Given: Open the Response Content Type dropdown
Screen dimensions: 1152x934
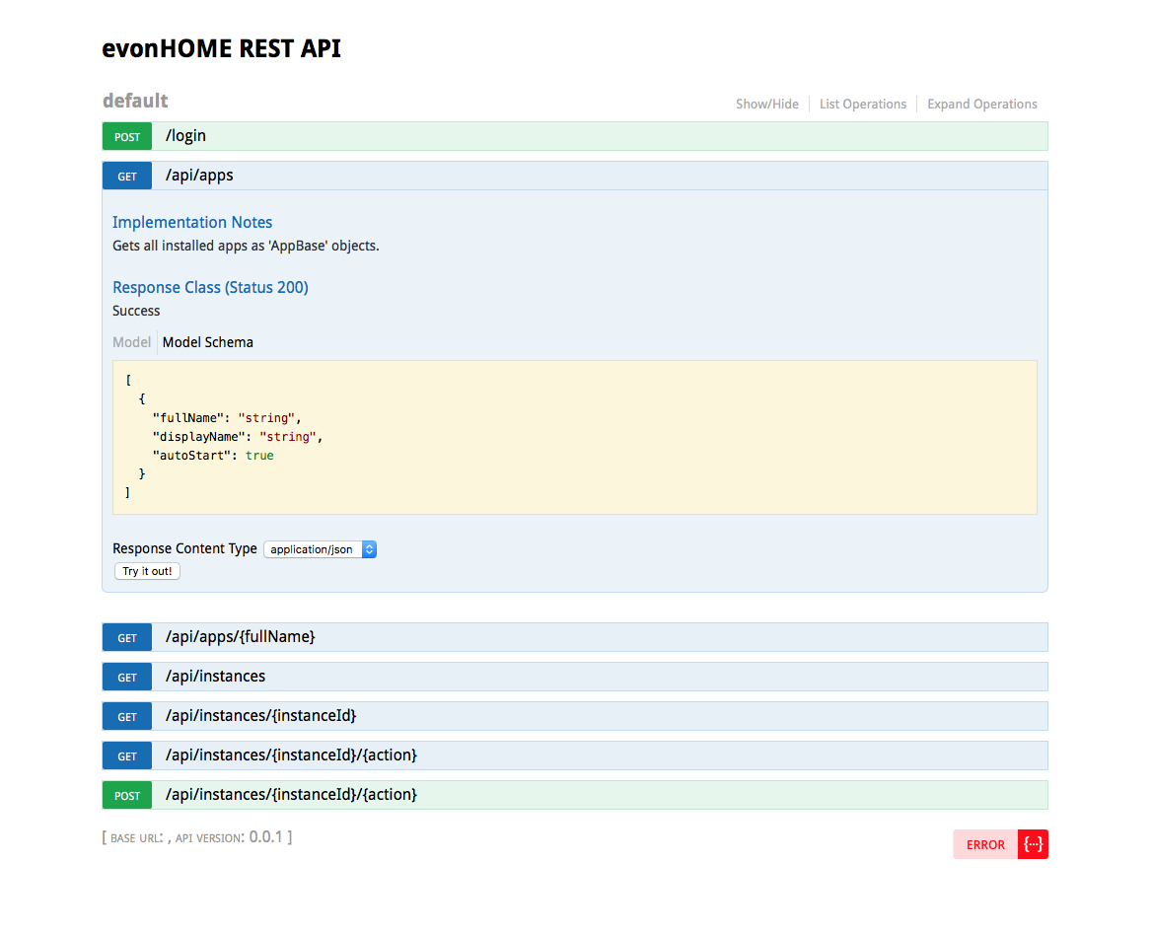Looking at the screenshot, I should (x=320, y=549).
